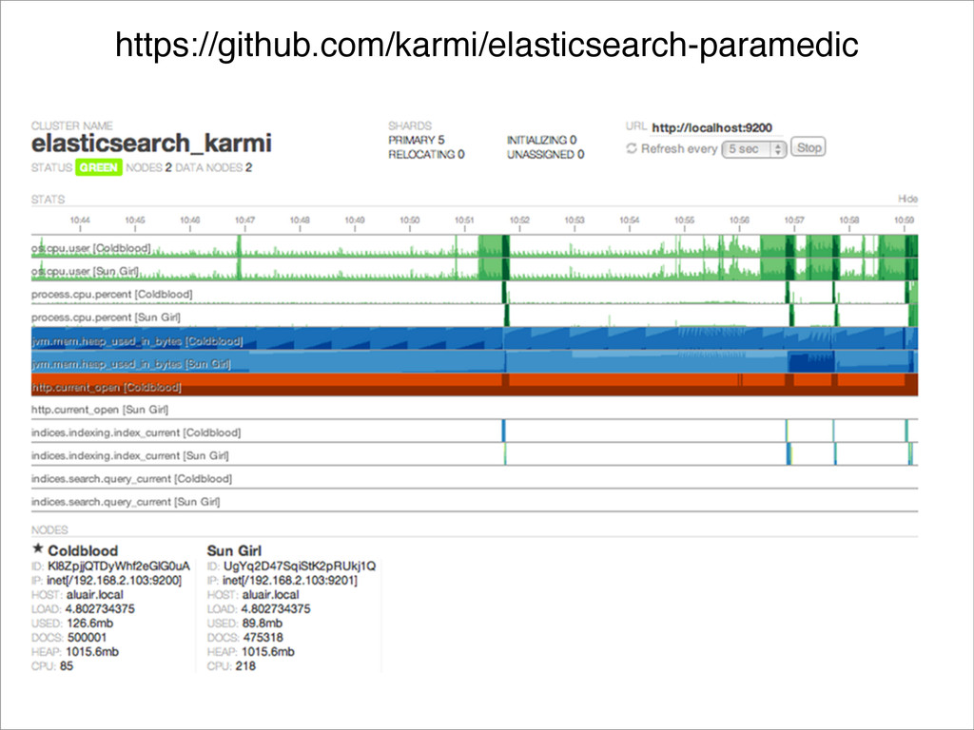Select indices.indexing.index_current [Coldblood] row

coord(475,431)
